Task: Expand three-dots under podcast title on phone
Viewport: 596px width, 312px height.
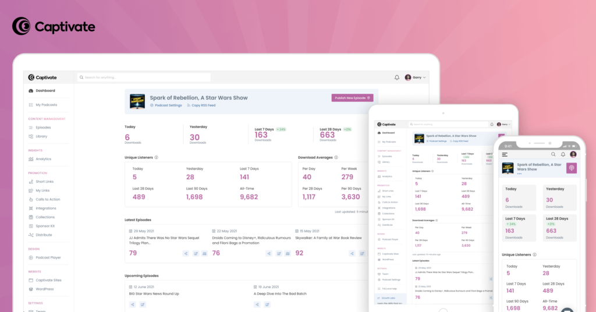Action: pos(520,174)
